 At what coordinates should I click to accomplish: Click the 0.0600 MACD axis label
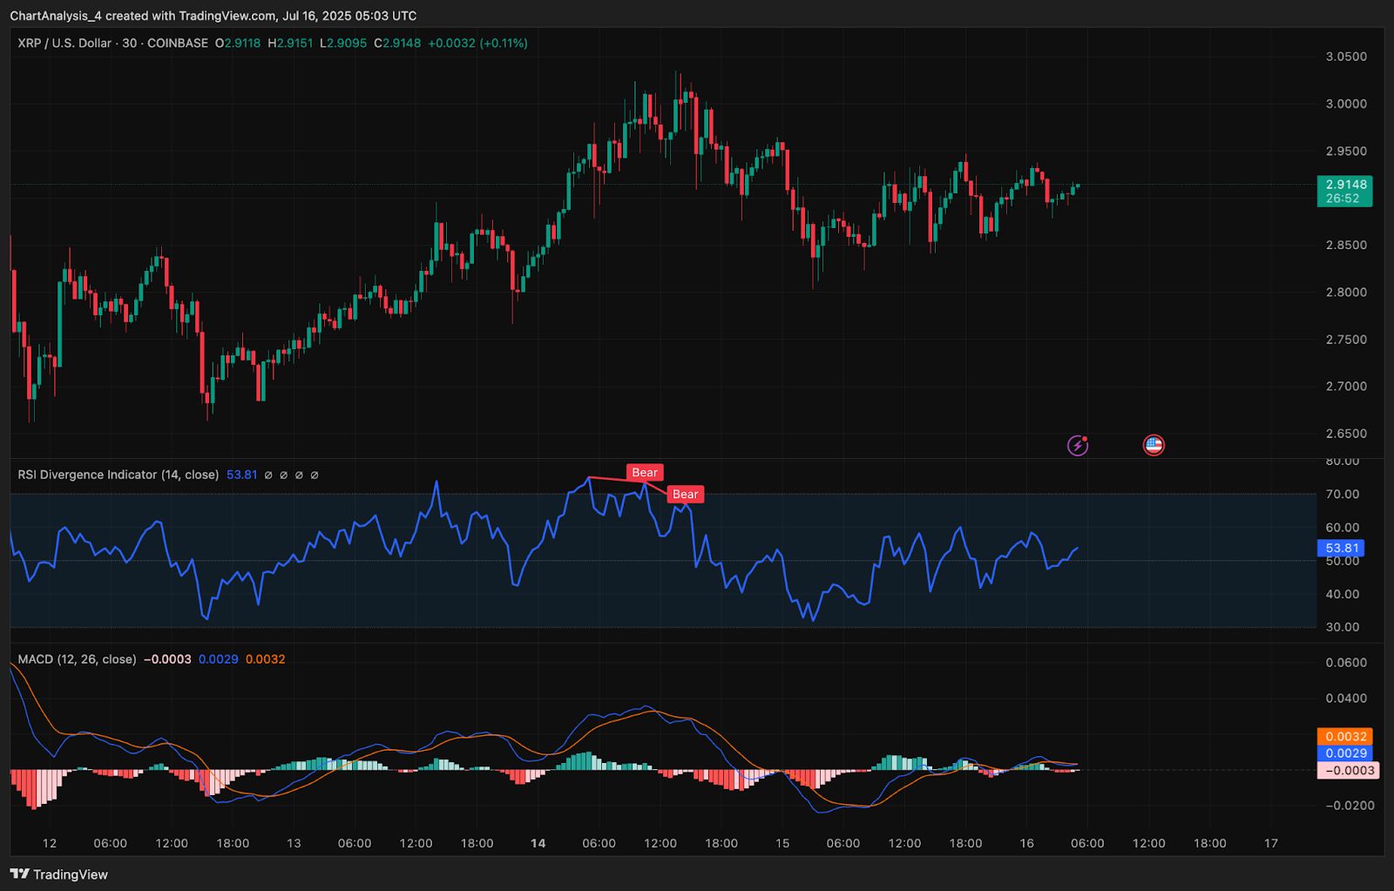pos(1346,663)
